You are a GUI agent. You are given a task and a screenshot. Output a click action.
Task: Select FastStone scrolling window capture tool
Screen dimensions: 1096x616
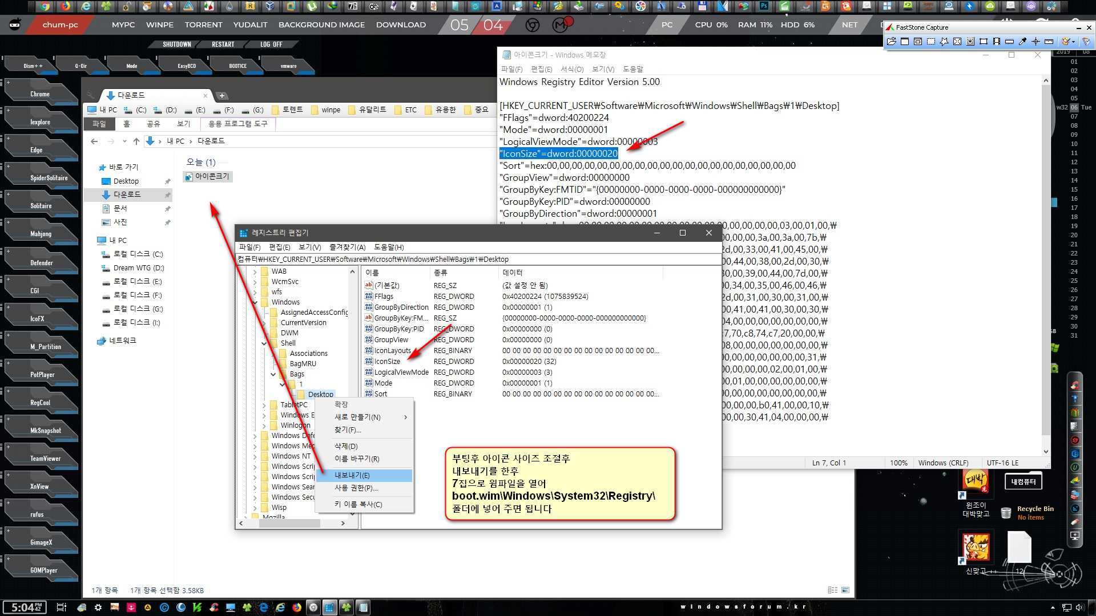click(x=970, y=41)
